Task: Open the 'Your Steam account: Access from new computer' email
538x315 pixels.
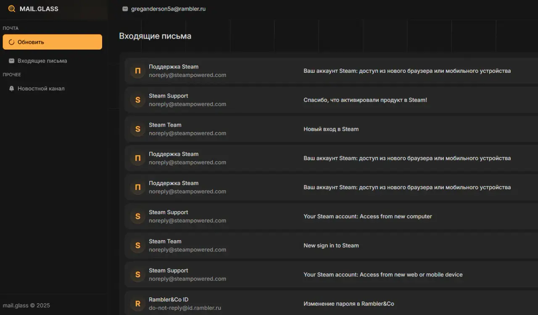Action: pyautogui.click(x=368, y=217)
